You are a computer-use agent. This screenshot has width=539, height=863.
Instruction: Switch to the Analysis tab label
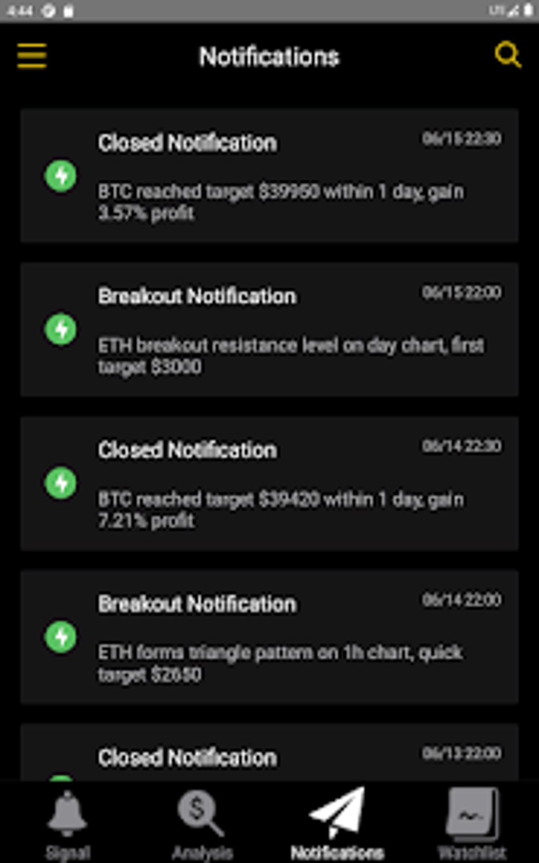(202, 852)
